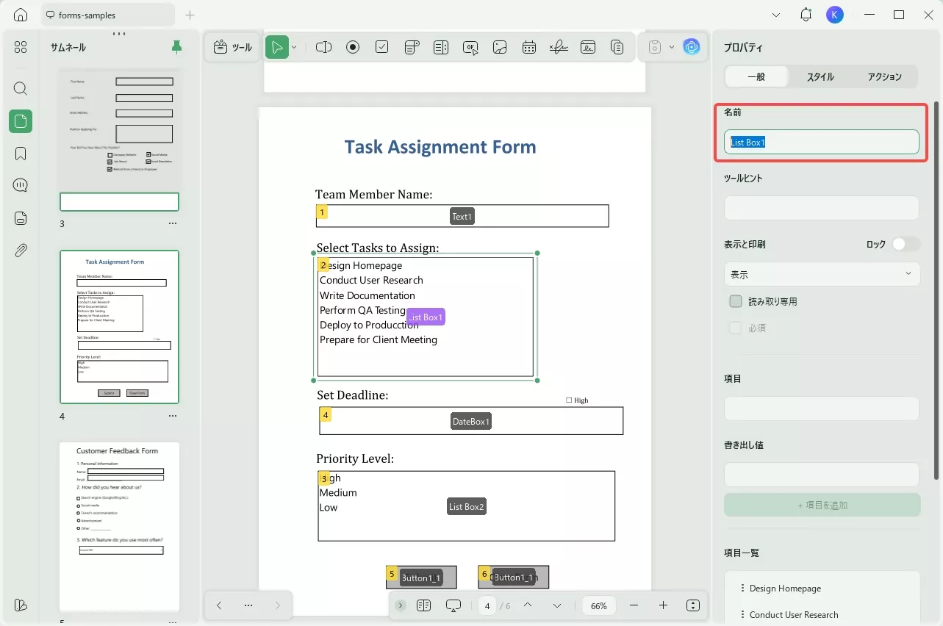Open a new tab with the plus icon
Image resolution: width=943 pixels, height=626 pixels.
(190, 15)
